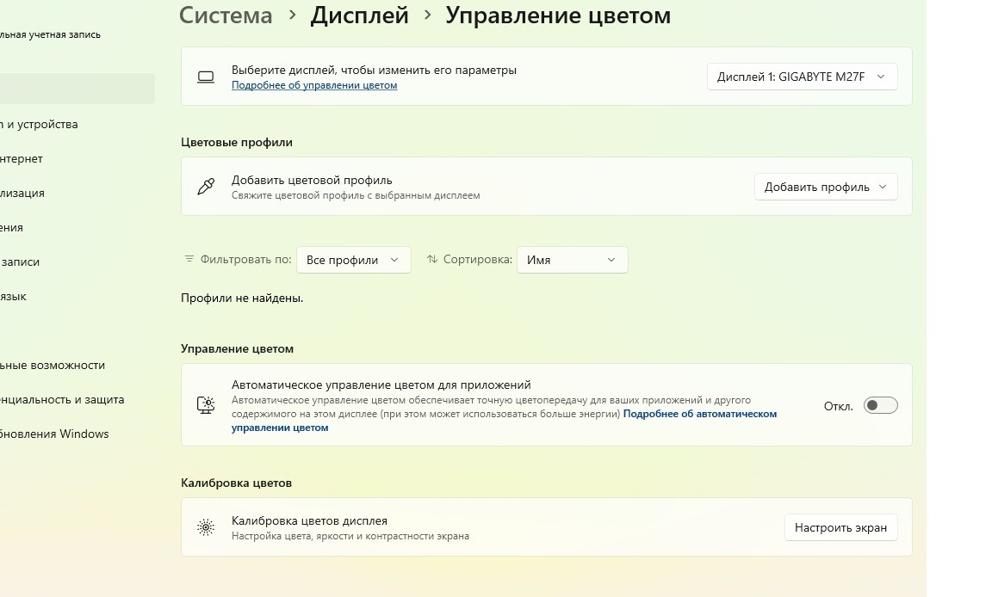992x597 pixels.
Task: Click the 'Добавить цветовой профиль' row title
Action: click(312, 180)
